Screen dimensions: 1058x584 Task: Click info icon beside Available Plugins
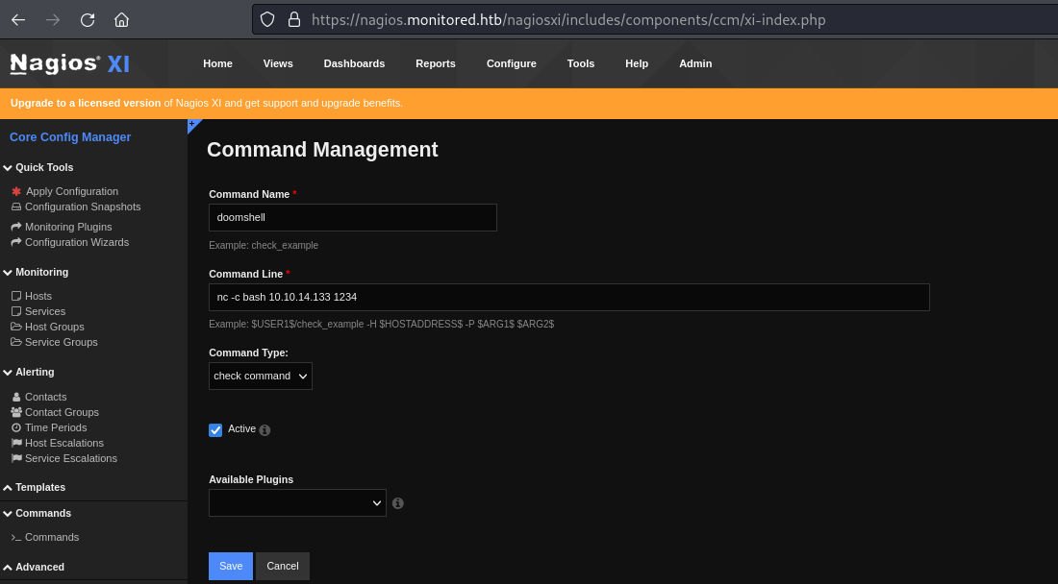pyautogui.click(x=398, y=503)
